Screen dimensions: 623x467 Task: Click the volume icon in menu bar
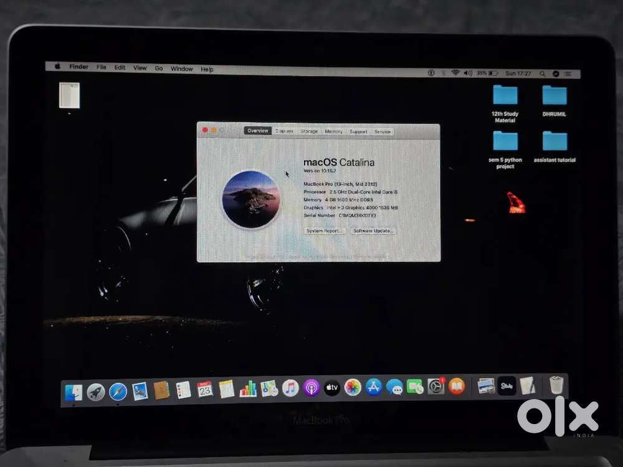pos(467,72)
